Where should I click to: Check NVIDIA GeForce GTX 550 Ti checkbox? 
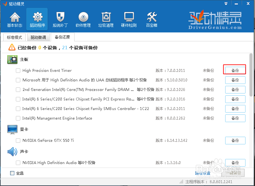pyautogui.click(x=18, y=141)
